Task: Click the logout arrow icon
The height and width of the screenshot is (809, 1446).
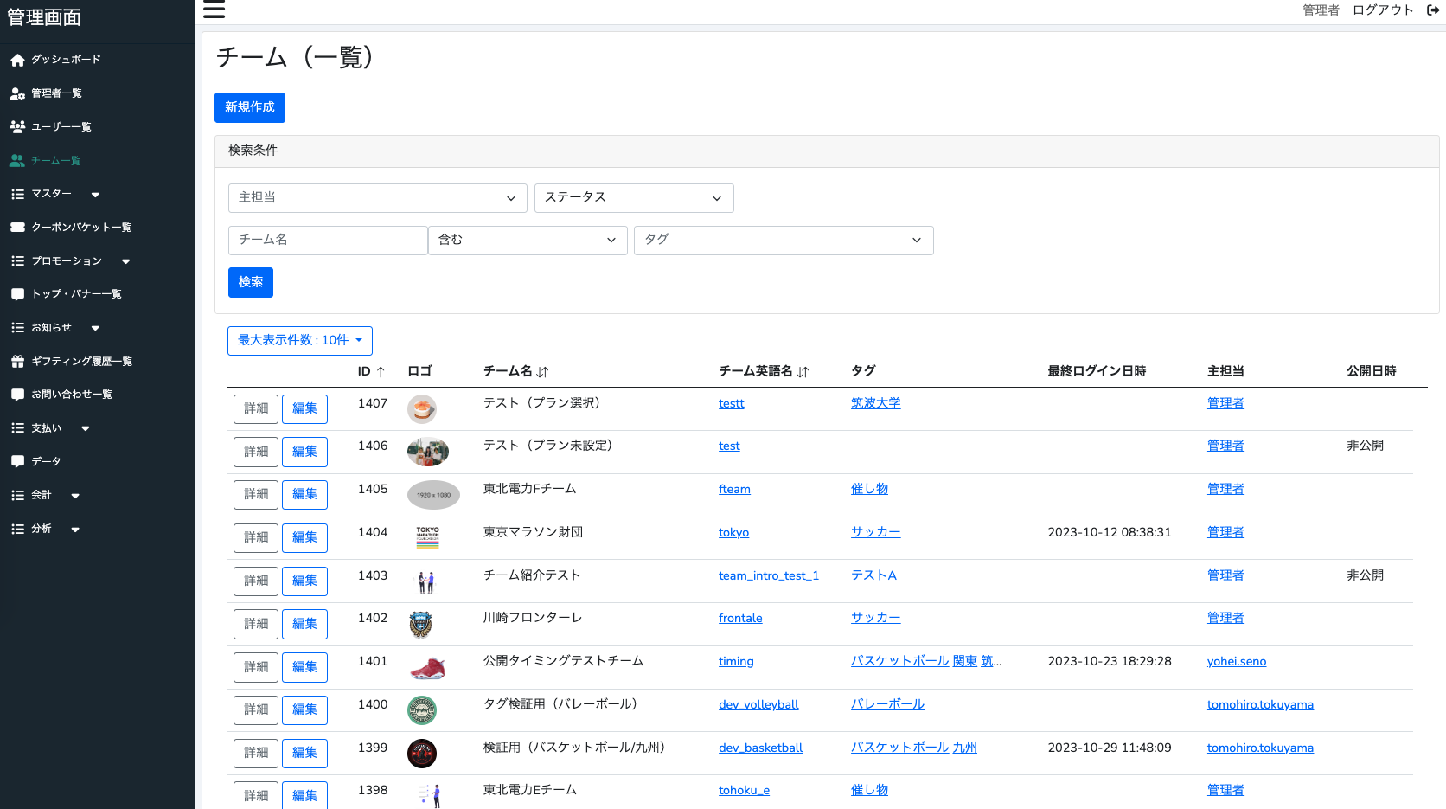Action: point(1433,10)
